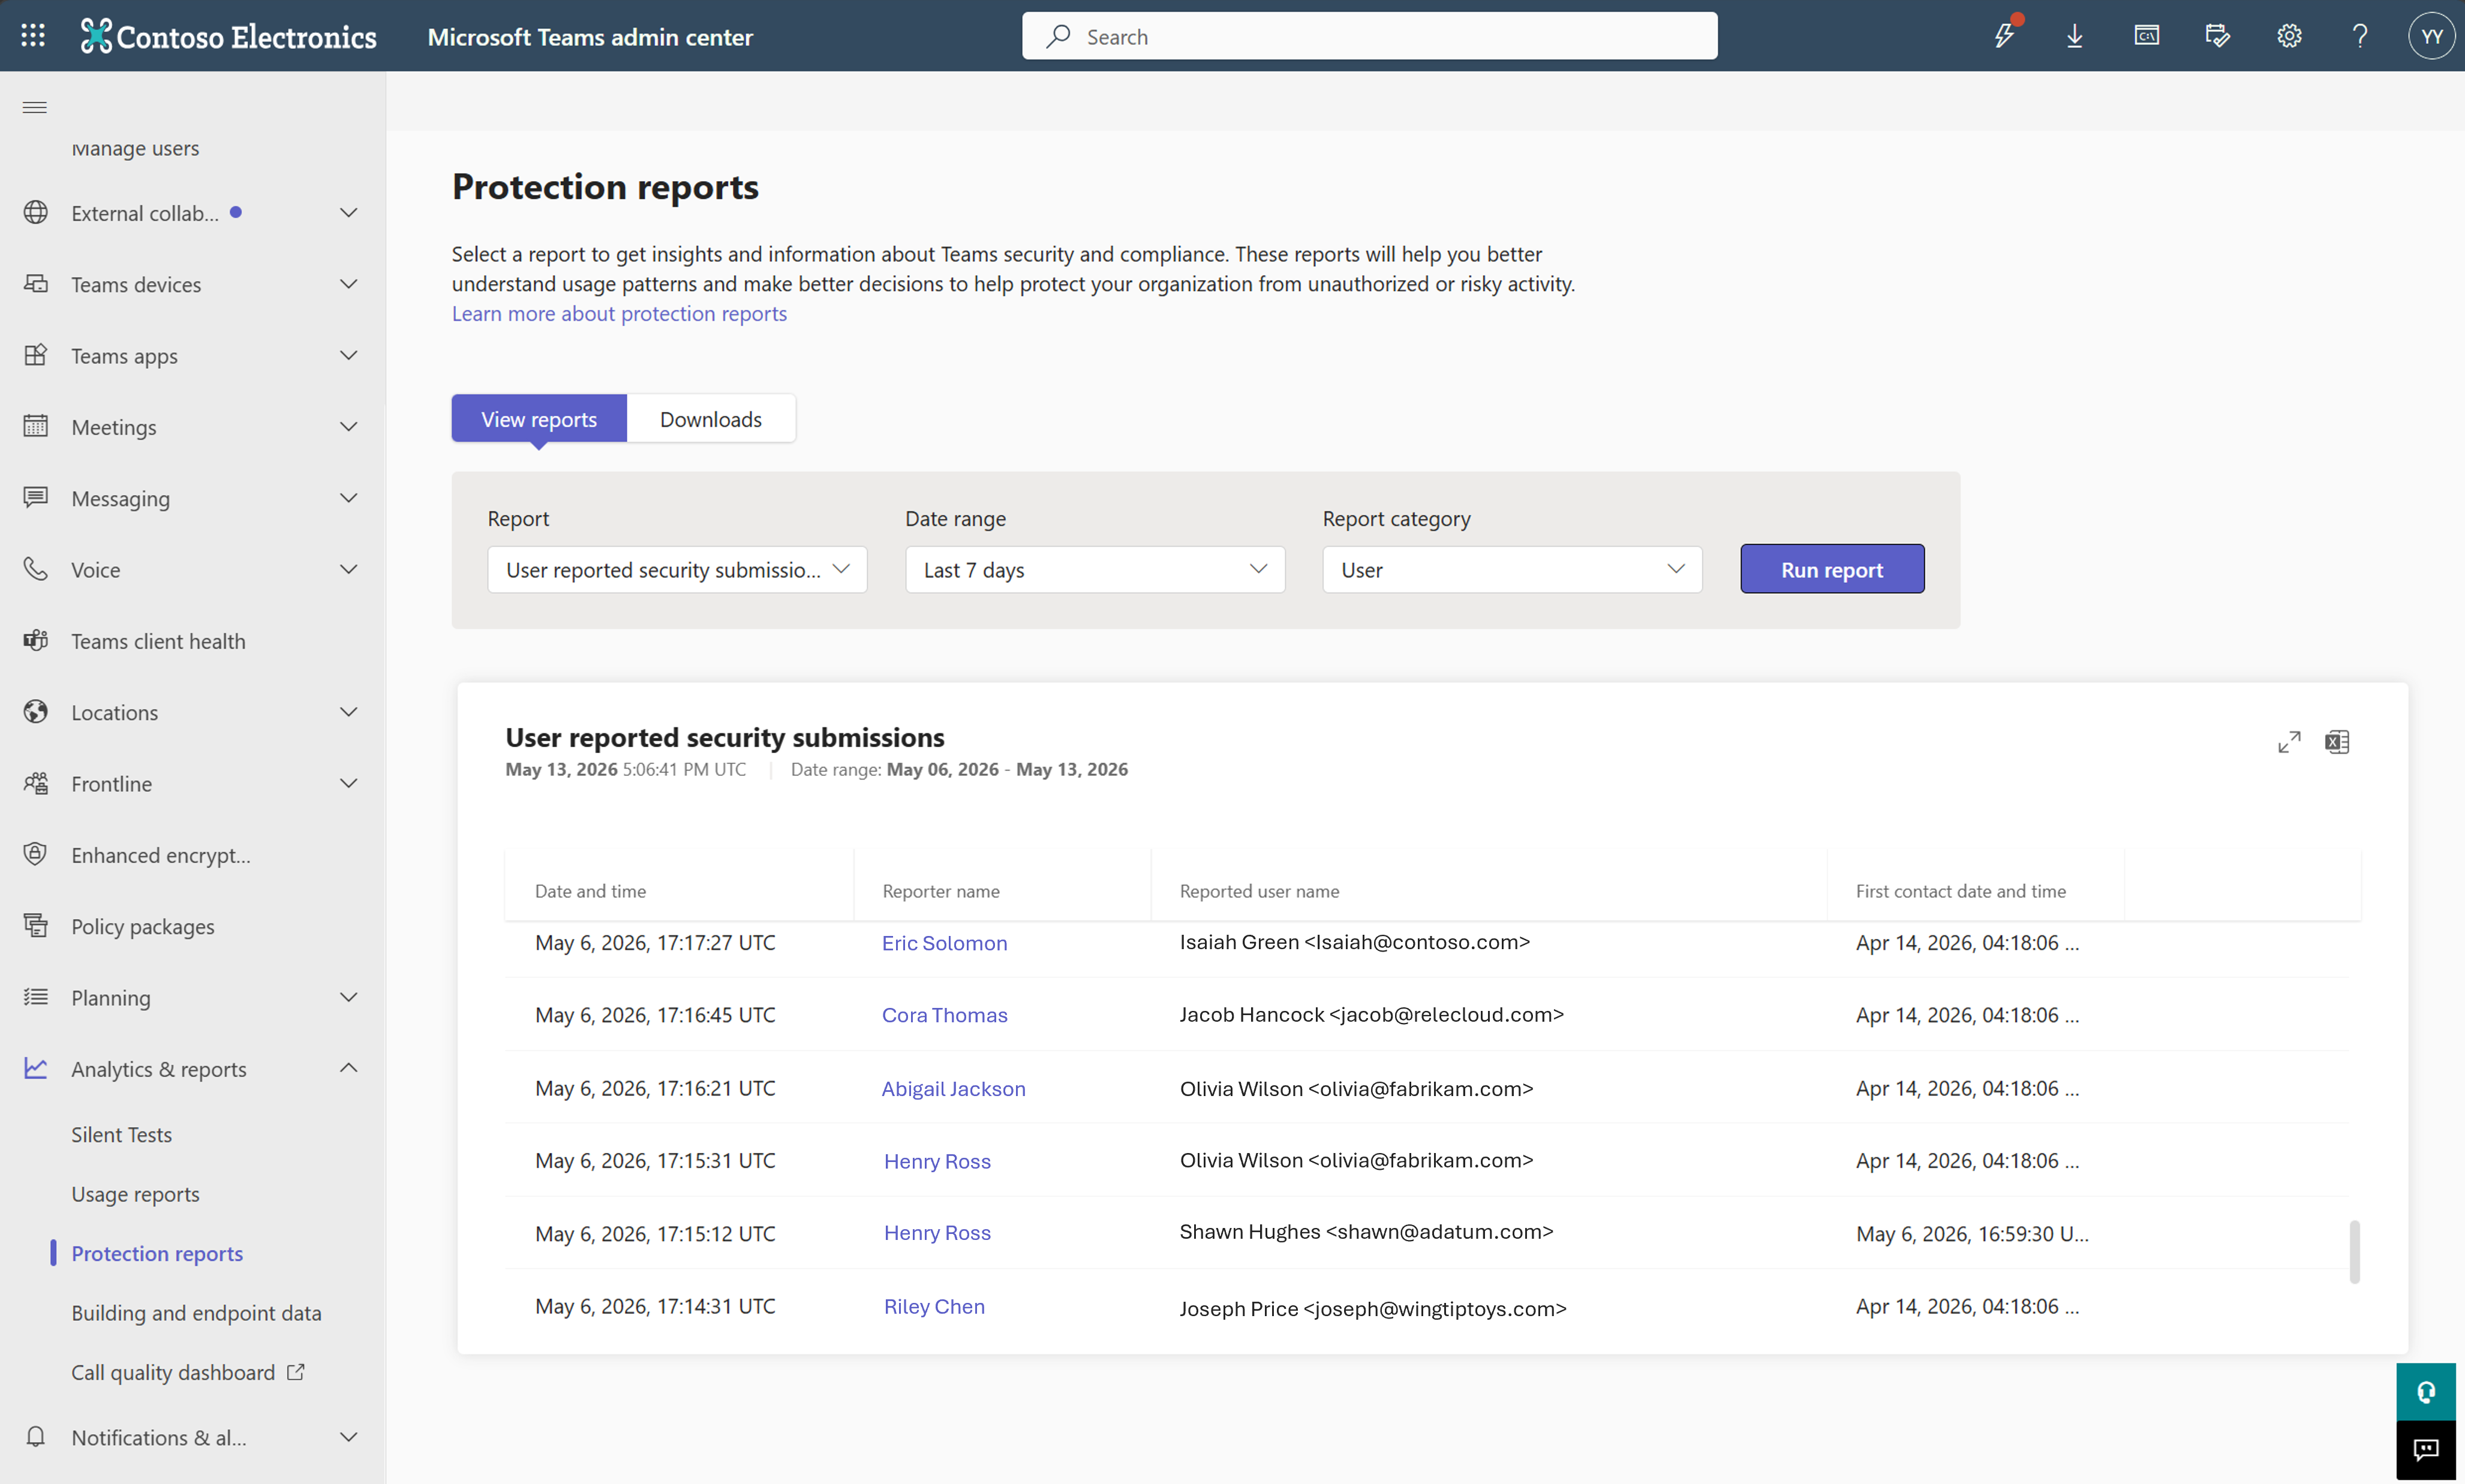Open the Report category dropdown
This screenshot has height=1484, width=2465.
click(x=1512, y=570)
